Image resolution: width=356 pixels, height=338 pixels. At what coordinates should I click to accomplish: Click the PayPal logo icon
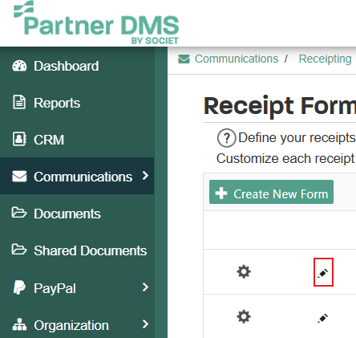click(19, 287)
